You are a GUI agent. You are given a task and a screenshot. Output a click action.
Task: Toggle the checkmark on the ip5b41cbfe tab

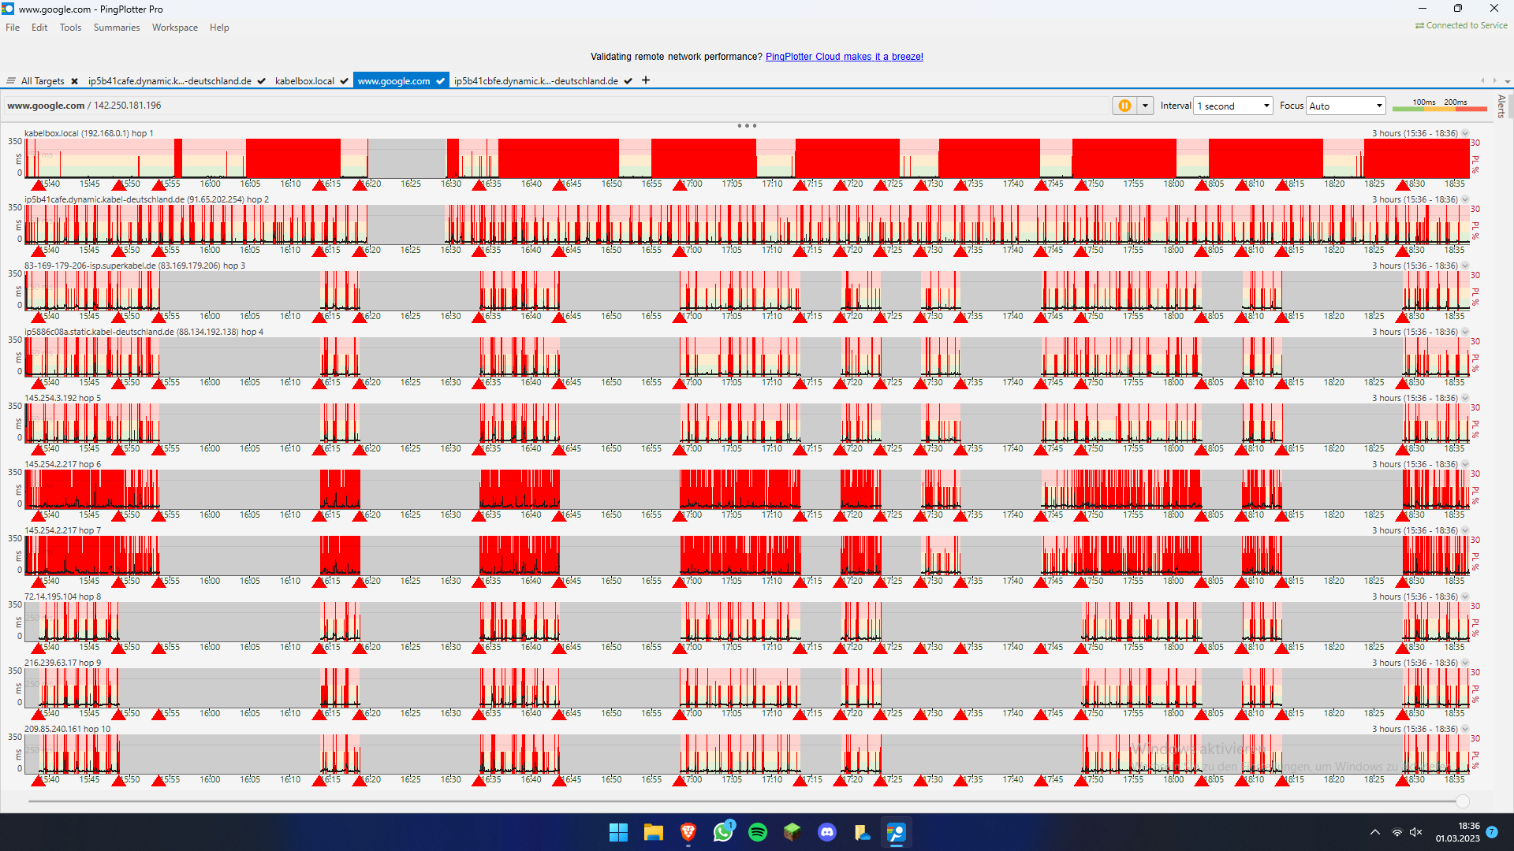pos(628,81)
